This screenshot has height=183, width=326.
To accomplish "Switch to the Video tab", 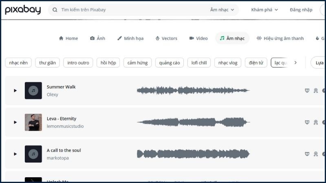I will click(x=198, y=38).
